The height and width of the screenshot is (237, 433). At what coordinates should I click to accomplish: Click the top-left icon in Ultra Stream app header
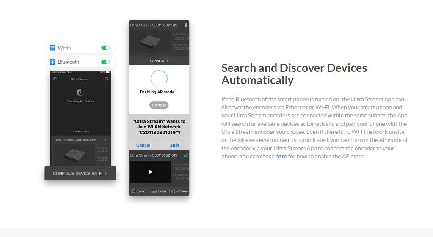[x=55, y=79]
